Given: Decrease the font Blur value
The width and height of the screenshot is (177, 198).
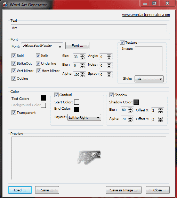Looking at the screenshot, I should point(82,67).
